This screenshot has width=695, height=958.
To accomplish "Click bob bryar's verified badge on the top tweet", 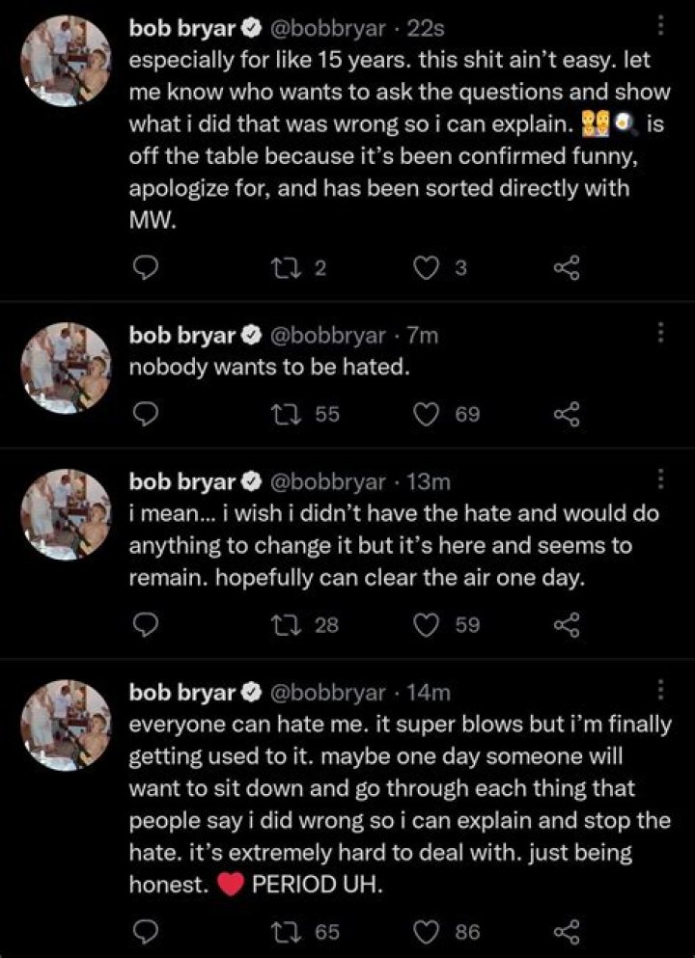I will pyautogui.click(x=252, y=29).
